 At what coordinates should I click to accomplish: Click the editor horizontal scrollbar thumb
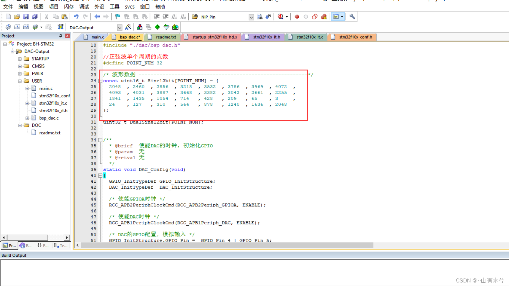pos(227,245)
